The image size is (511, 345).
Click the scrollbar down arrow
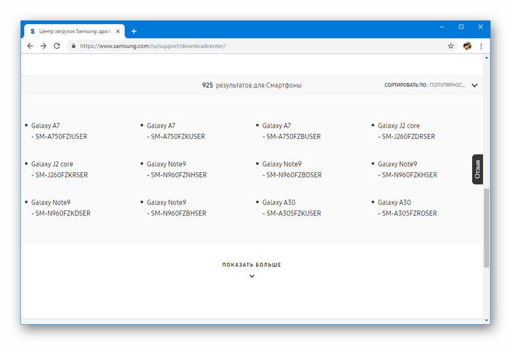coord(486,321)
